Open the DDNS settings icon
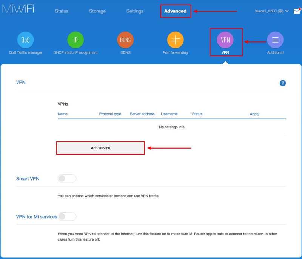This screenshot has width=302, height=259. click(x=125, y=40)
